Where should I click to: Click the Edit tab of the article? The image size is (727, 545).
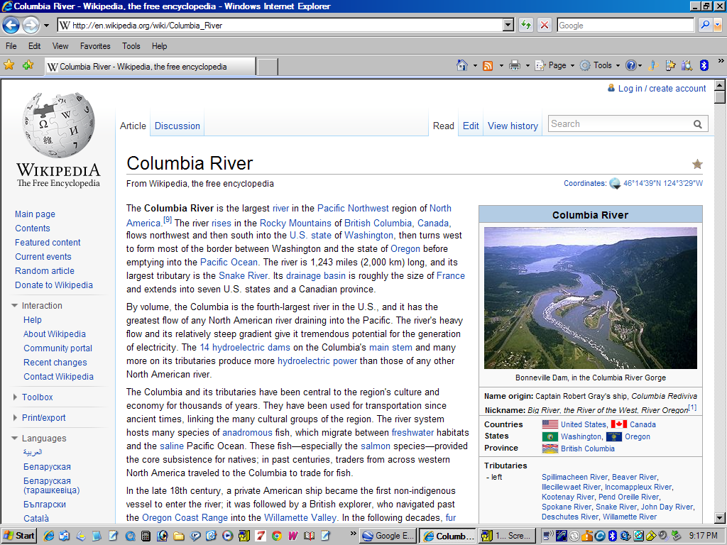click(471, 126)
